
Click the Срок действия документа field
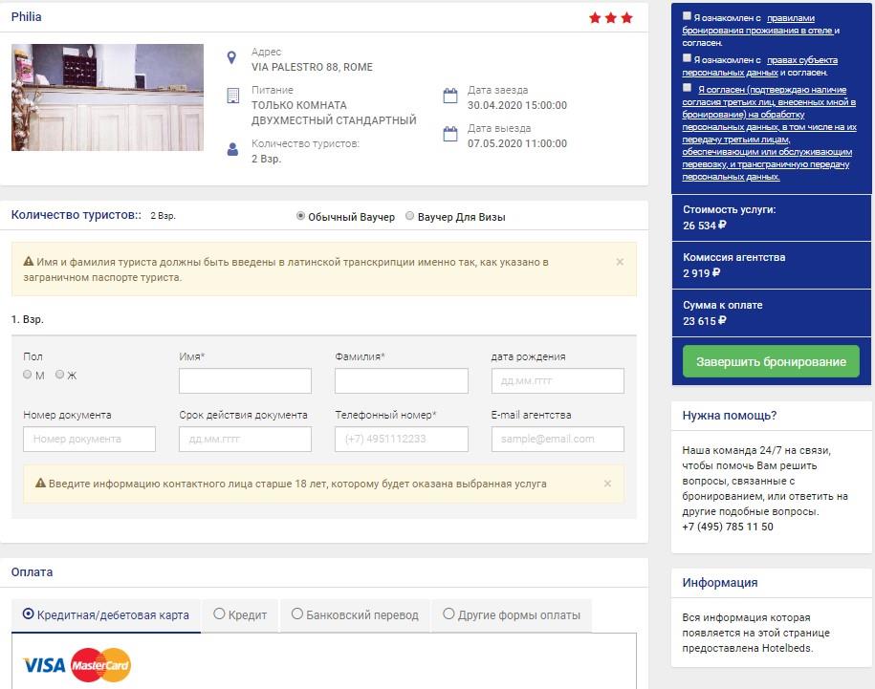(x=245, y=440)
